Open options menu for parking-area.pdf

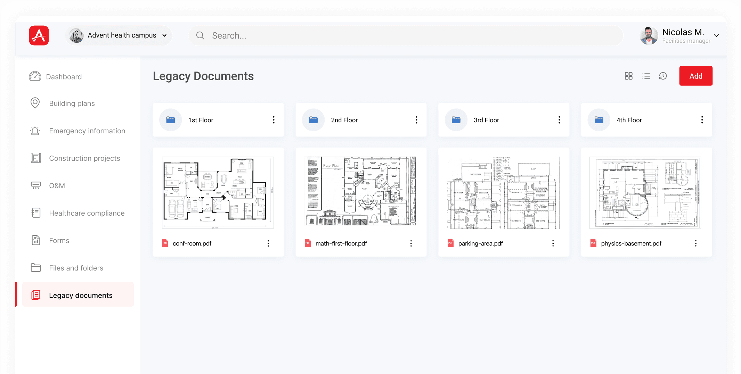pos(553,243)
